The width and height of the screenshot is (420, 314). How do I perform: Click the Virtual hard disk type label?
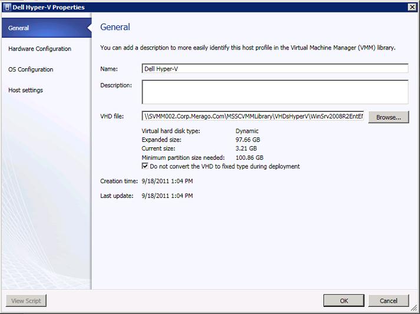(x=171, y=131)
